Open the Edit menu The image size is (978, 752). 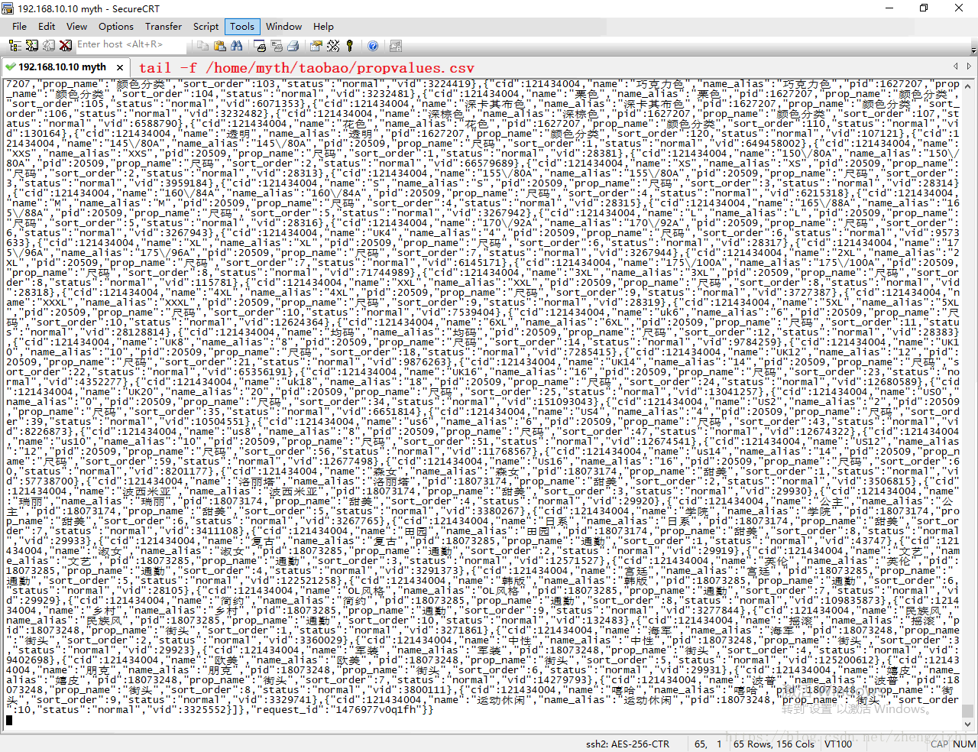[47, 26]
